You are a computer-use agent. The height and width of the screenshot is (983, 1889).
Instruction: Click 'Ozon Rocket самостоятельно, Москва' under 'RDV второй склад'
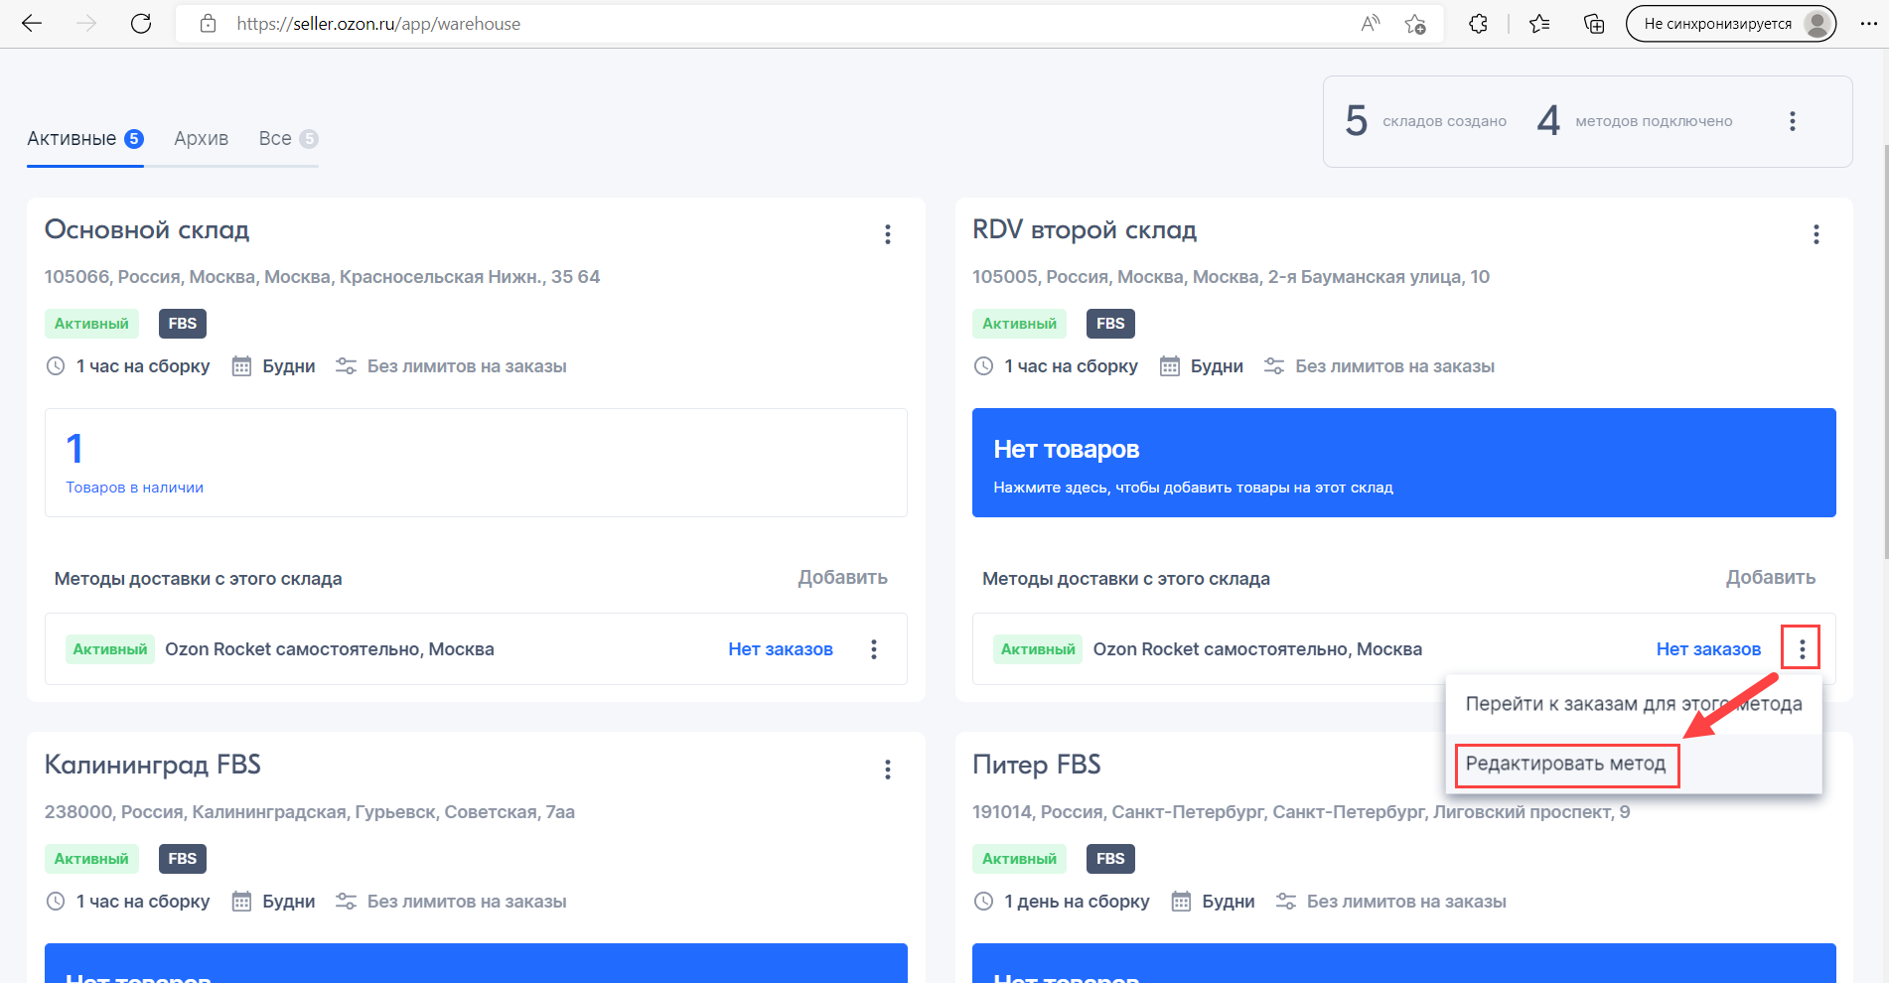[x=1257, y=649]
